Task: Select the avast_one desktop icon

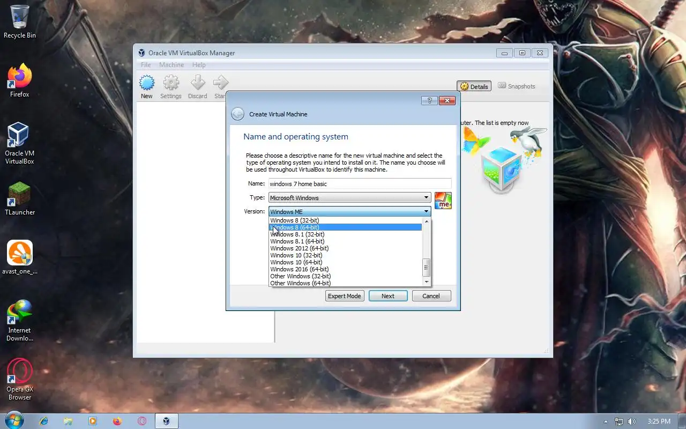Action: 20,257
